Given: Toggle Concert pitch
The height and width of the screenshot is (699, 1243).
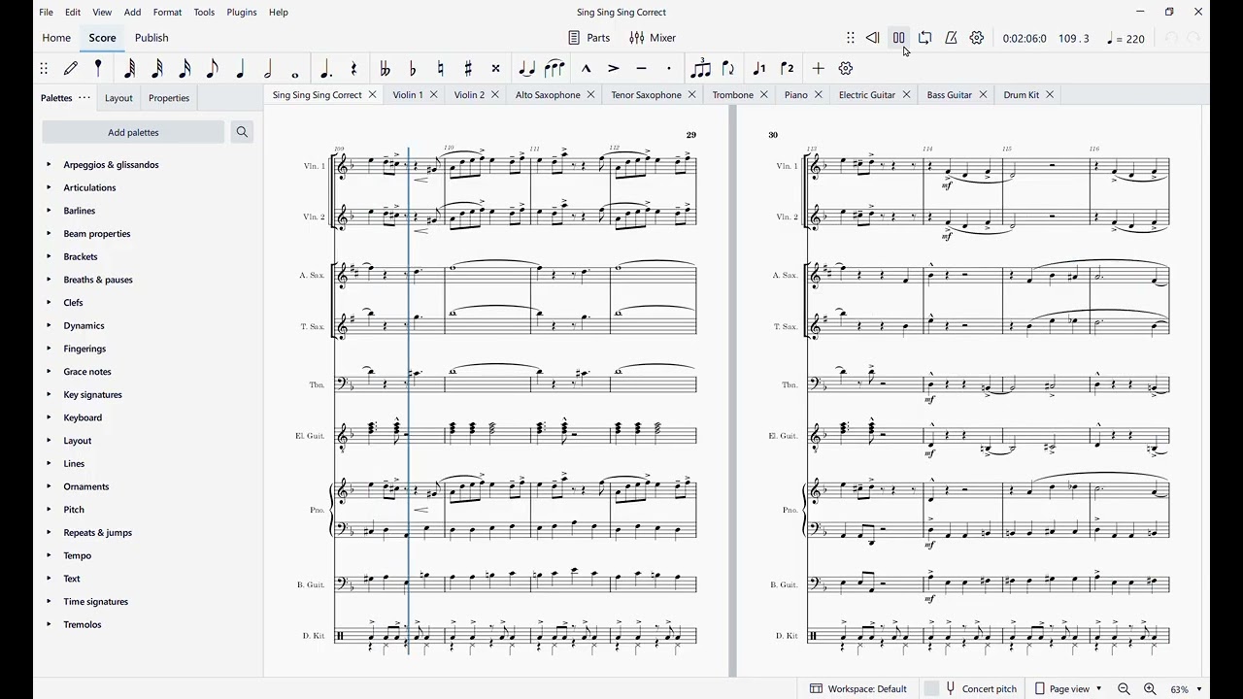Looking at the screenshot, I should pyautogui.click(x=971, y=689).
